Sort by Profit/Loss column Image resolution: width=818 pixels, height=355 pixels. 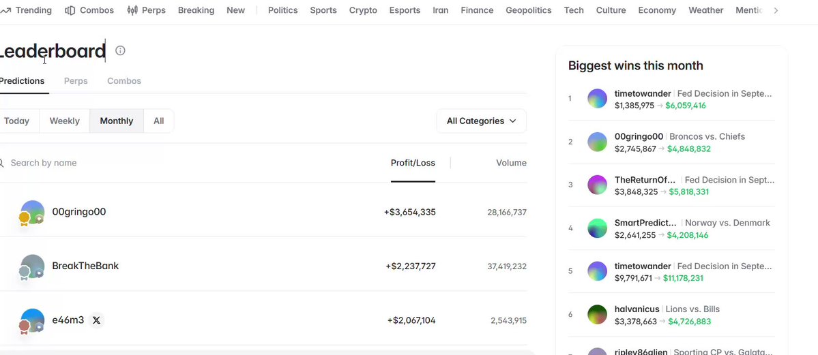click(413, 163)
